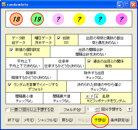Uncheck the 総数 checkbox

click(x=59, y=38)
